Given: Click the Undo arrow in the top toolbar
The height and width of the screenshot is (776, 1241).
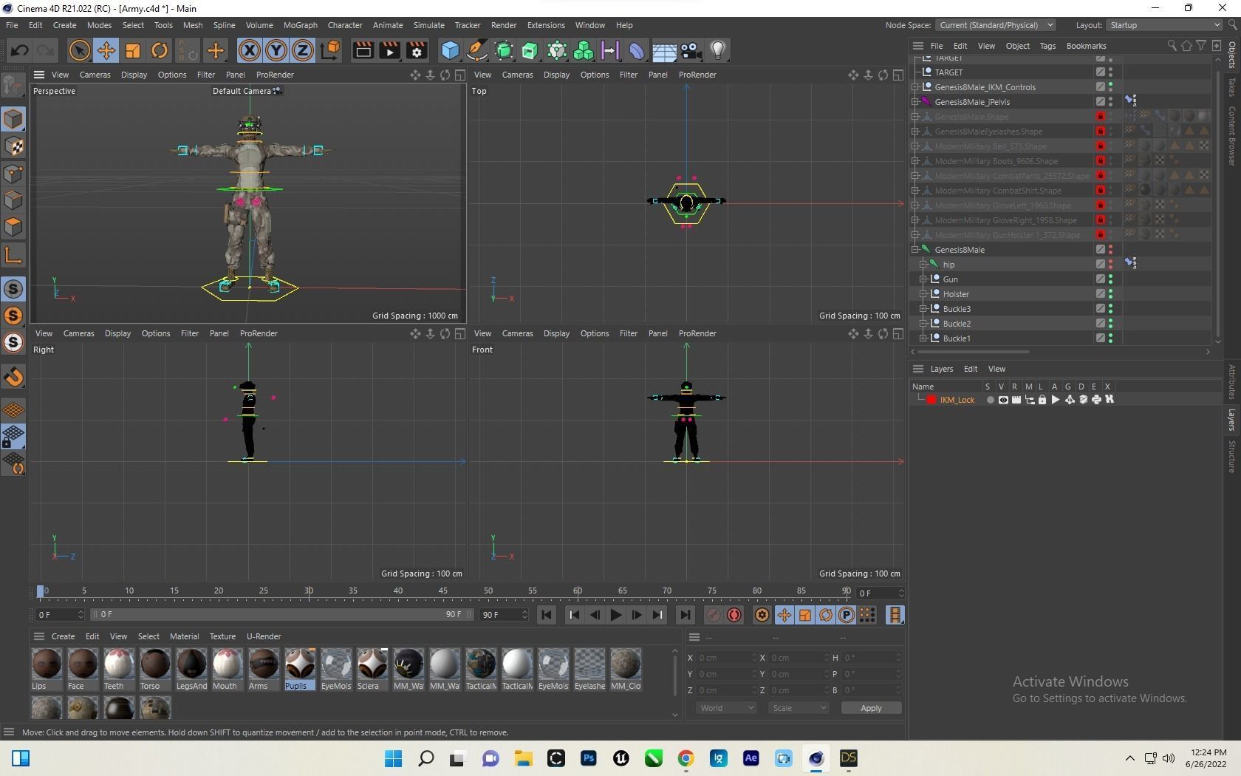Looking at the screenshot, I should [x=20, y=50].
